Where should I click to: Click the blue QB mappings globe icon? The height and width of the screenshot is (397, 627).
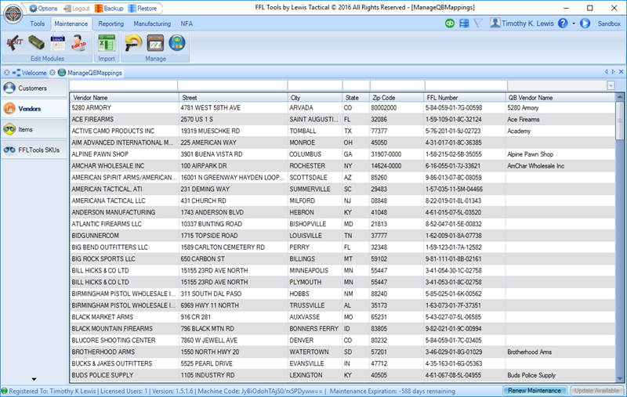click(177, 43)
